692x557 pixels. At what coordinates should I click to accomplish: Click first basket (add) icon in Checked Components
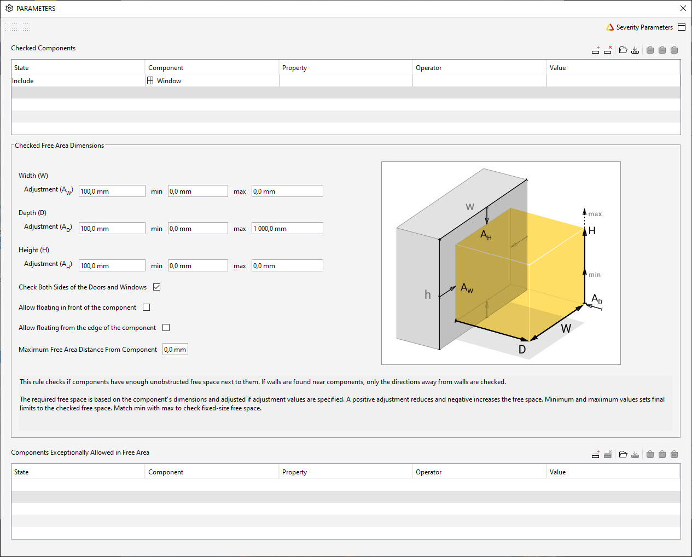point(650,50)
